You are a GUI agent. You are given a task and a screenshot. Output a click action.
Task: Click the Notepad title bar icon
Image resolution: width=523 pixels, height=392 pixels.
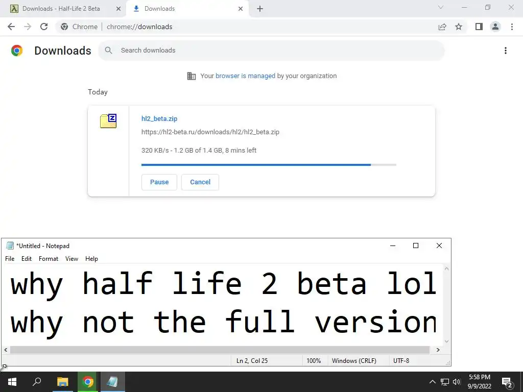(10, 246)
